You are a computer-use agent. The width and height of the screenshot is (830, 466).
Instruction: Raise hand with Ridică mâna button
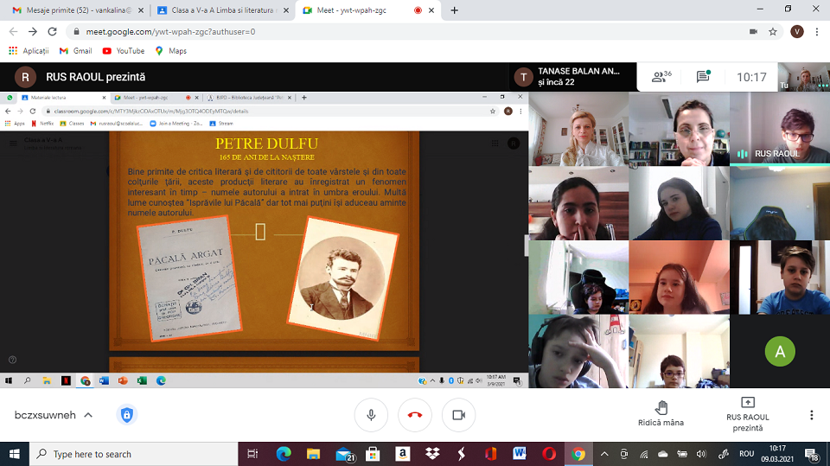tap(661, 413)
